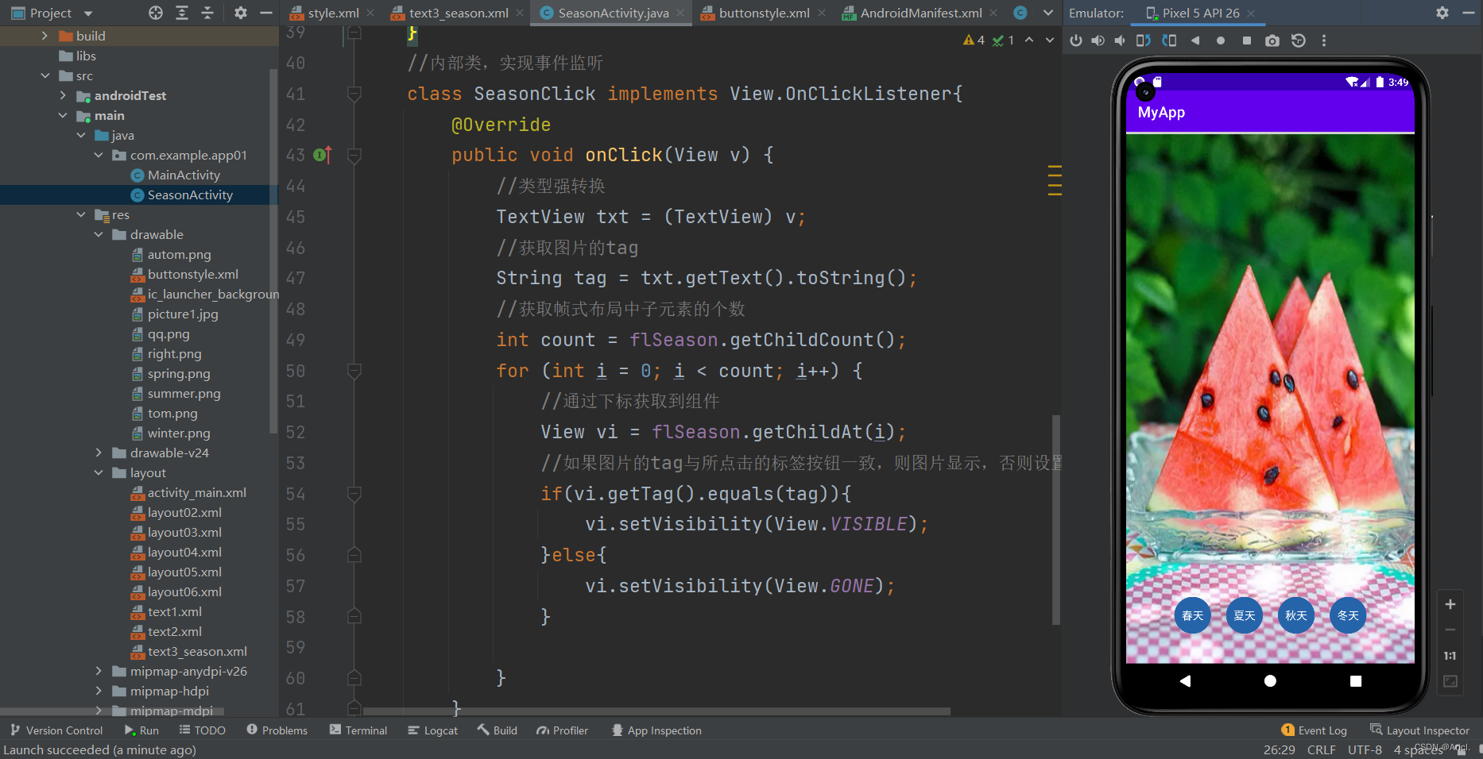Image resolution: width=1483 pixels, height=759 pixels.
Task: Tap phone's navigation home circle
Action: [x=1270, y=681]
